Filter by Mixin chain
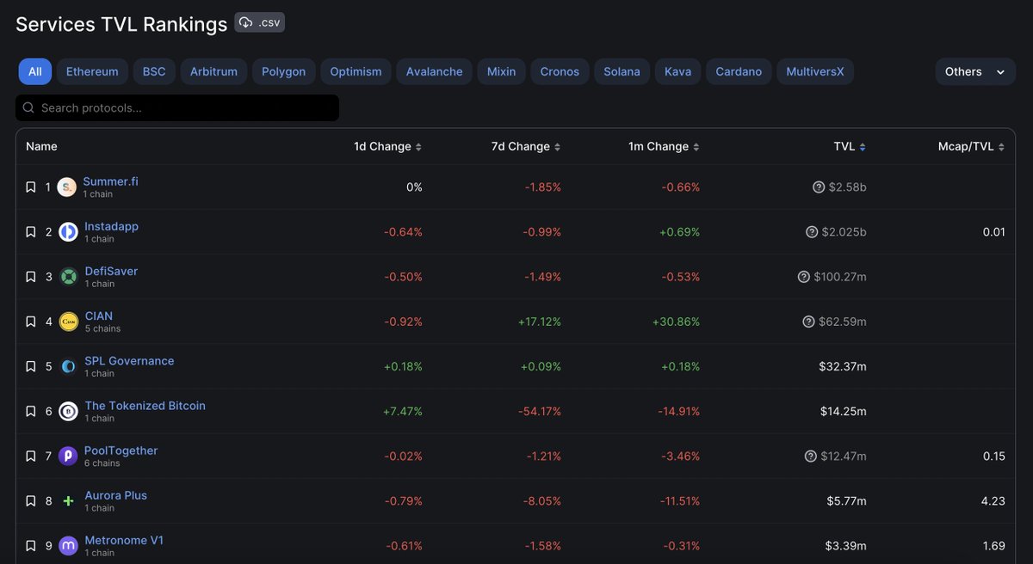The height and width of the screenshot is (564, 1033). (501, 71)
